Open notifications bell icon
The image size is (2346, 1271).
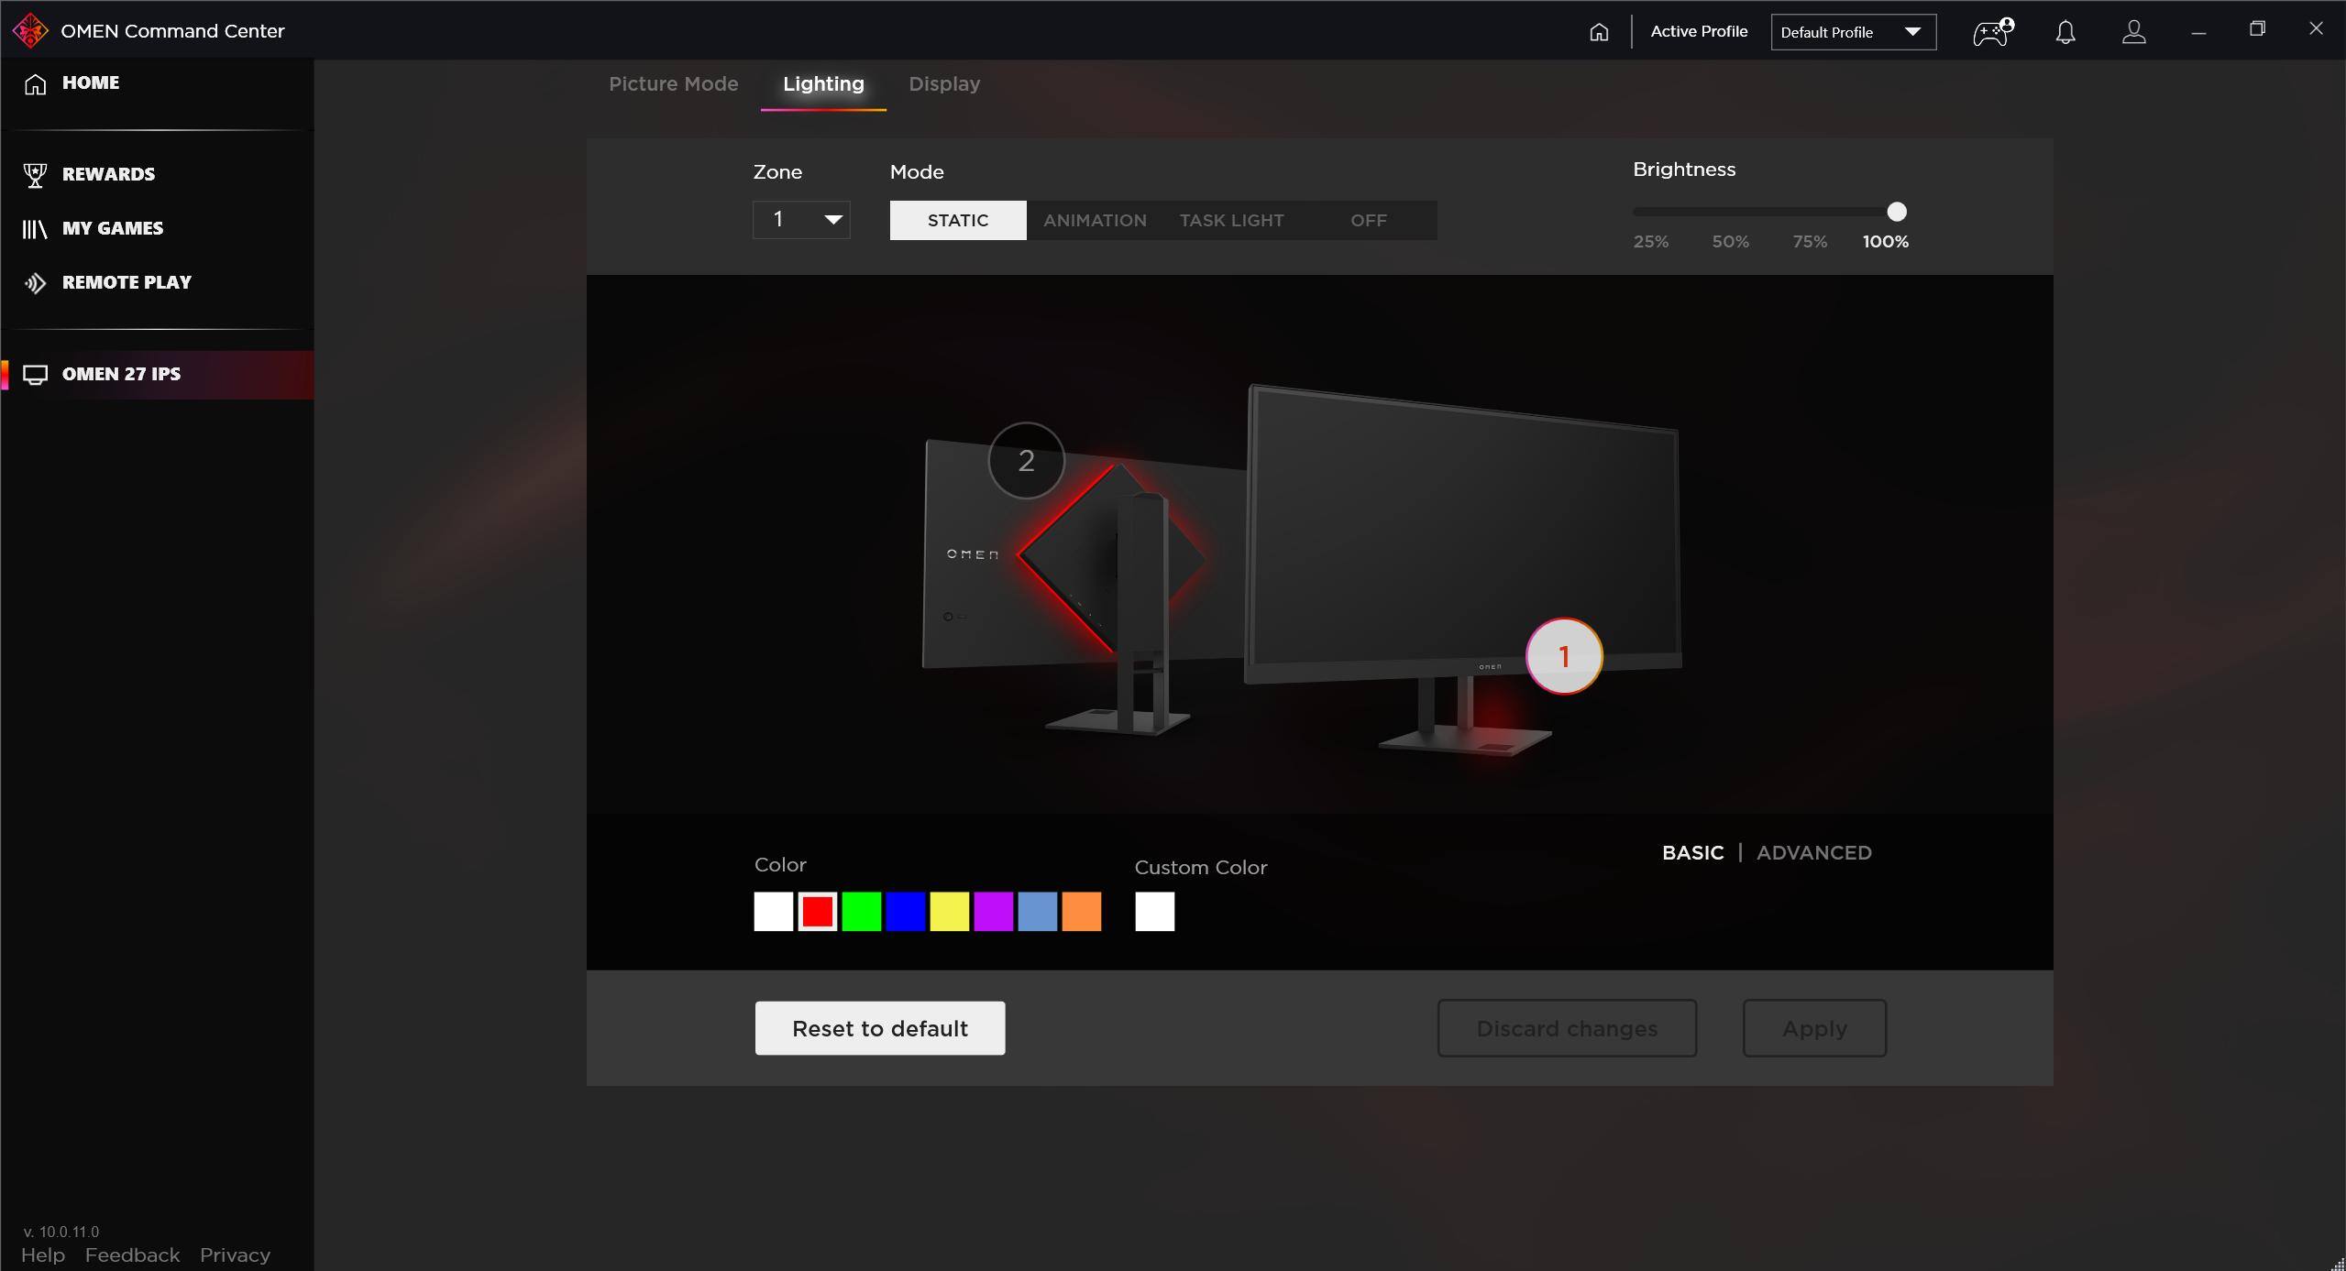point(2065,32)
